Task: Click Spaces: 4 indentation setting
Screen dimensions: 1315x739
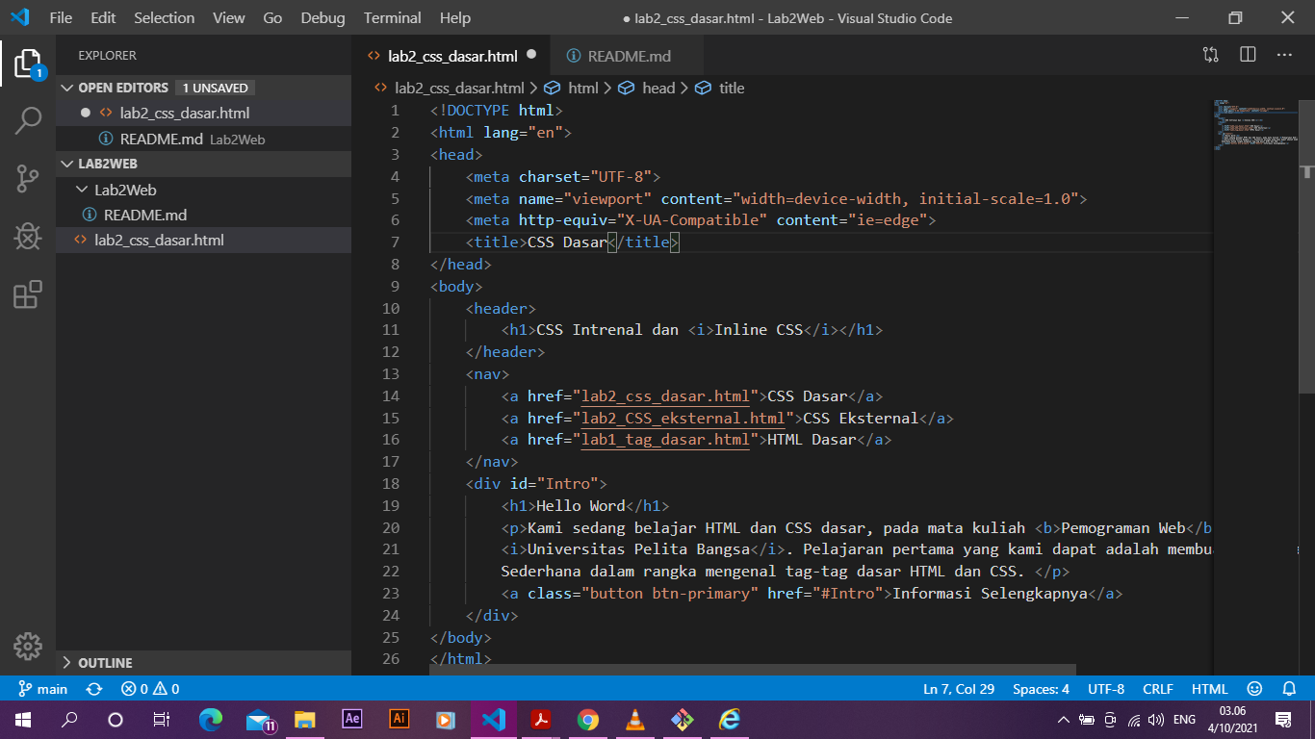Action: [x=1041, y=689]
